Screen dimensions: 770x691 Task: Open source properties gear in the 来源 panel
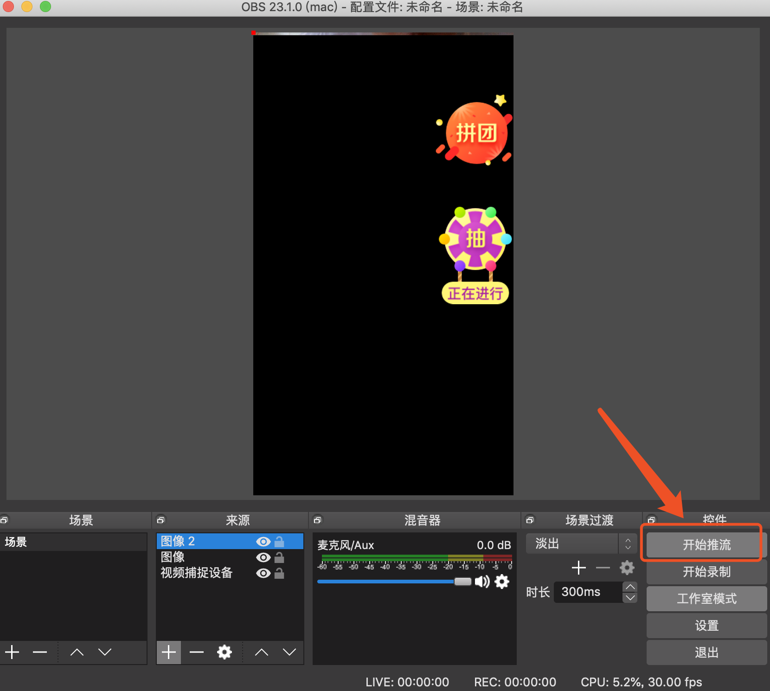(x=225, y=652)
